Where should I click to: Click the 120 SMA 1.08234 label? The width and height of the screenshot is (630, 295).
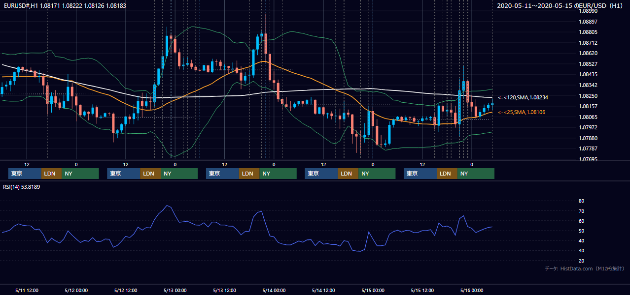point(523,98)
